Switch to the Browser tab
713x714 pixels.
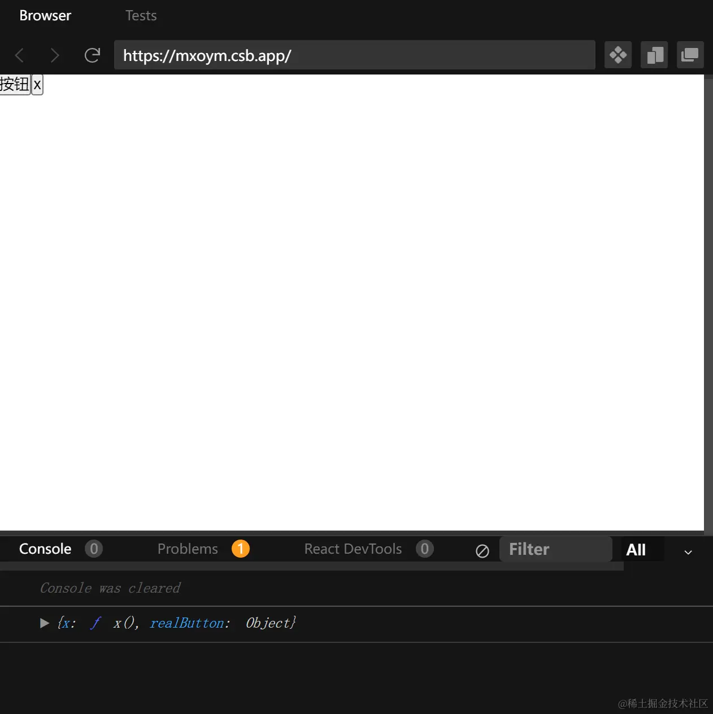click(x=45, y=15)
